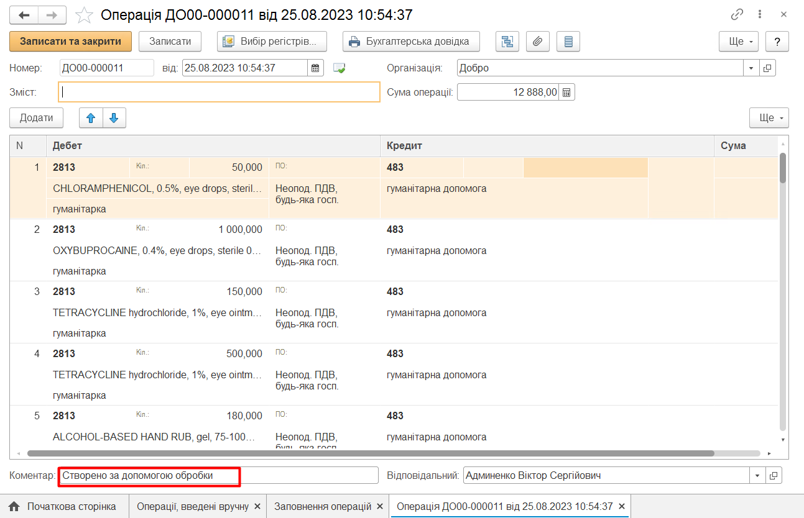
Task: Open the Відповідальний record with the open-form icon
Action: 774,476
